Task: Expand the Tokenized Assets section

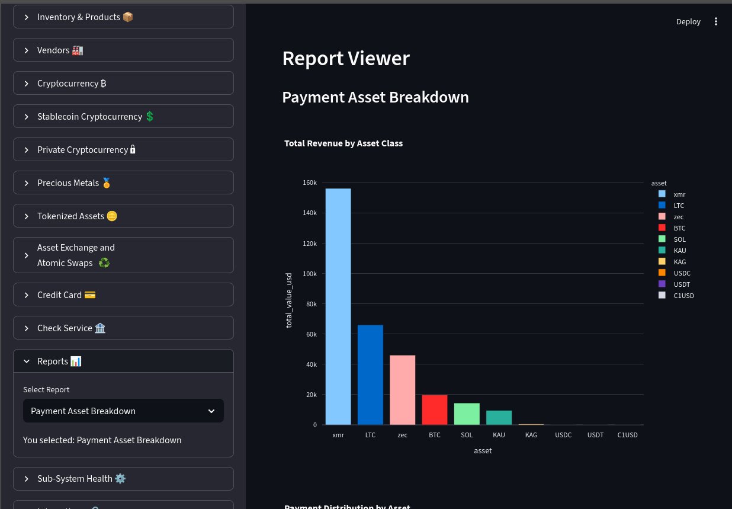Action: click(123, 216)
